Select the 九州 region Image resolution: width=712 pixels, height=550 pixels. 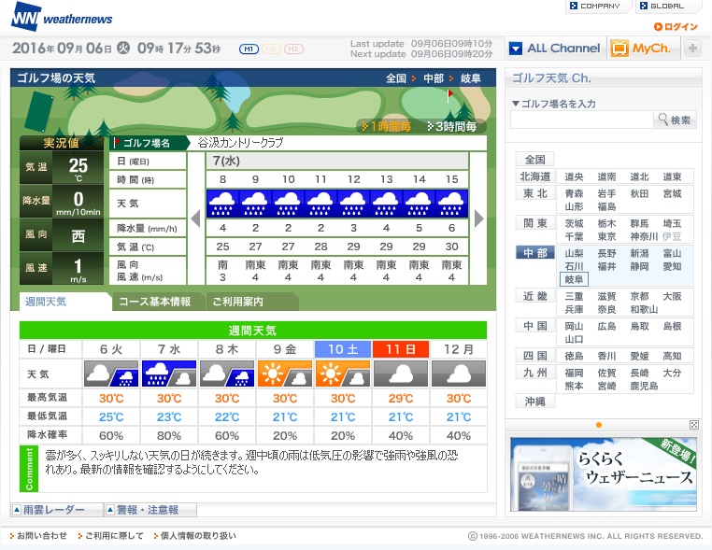click(534, 373)
